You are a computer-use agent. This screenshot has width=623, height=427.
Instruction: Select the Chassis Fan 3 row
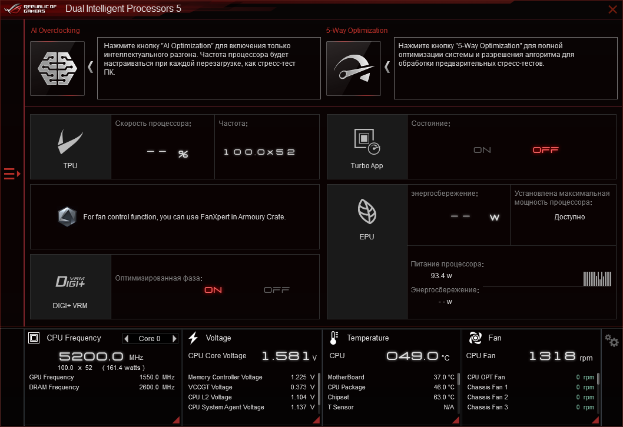[x=531, y=407]
